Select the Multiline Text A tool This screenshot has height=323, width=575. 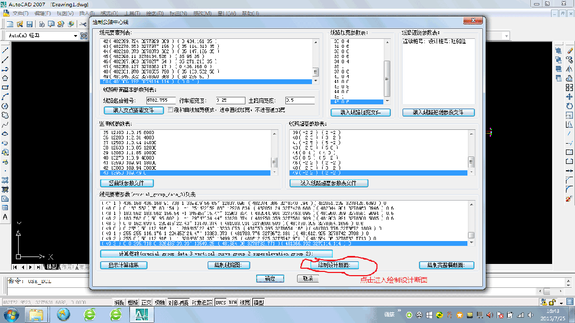(x=5, y=217)
